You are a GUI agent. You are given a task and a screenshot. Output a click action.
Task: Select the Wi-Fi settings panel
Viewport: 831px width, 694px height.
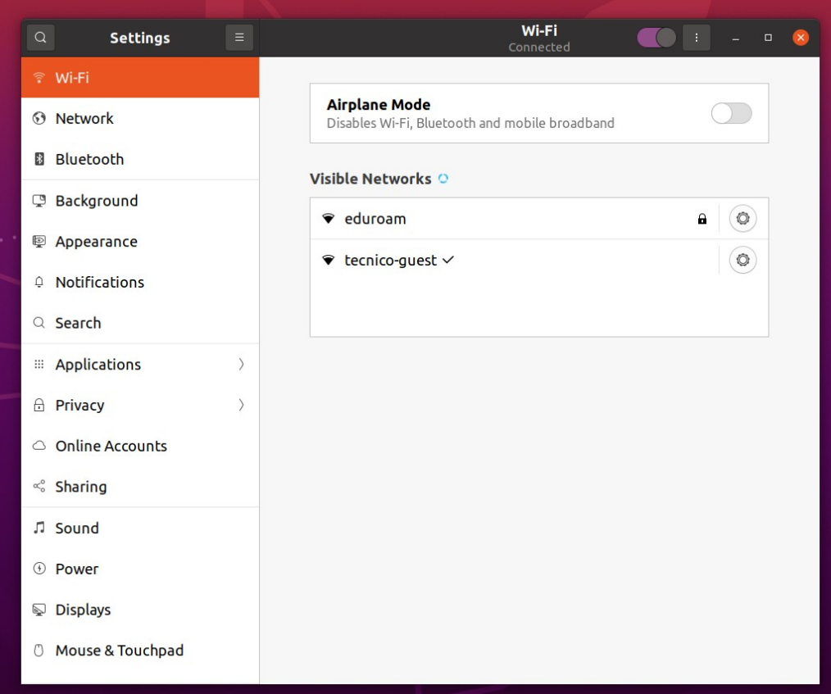click(x=140, y=77)
